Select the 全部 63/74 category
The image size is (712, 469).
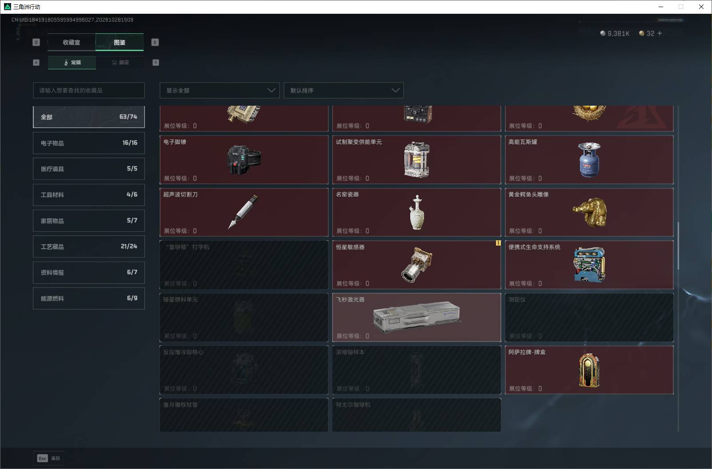click(x=89, y=117)
